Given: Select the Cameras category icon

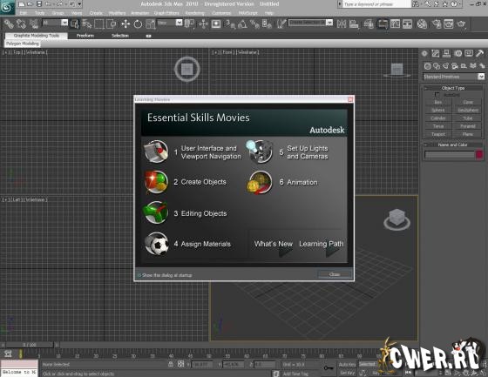Looking at the screenshot, I should pyautogui.click(x=455, y=66).
